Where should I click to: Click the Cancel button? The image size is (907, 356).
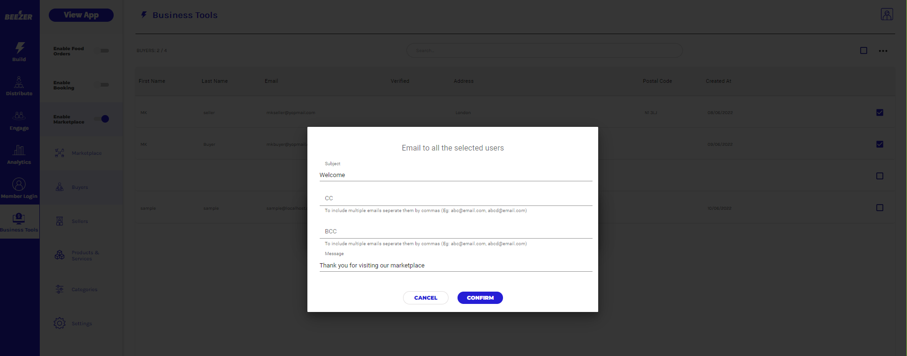coord(425,298)
